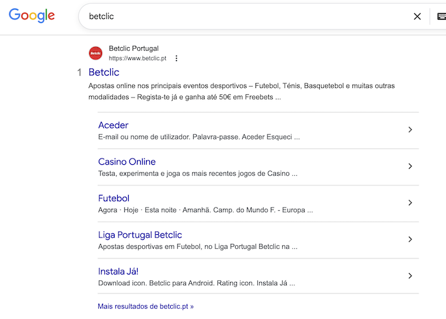Click 'Agora · Hoje · Esta noite' description
The width and height of the screenshot is (446, 319).
tap(205, 210)
